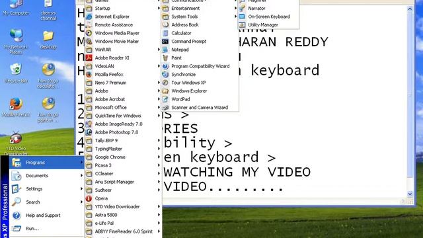
Task: Open Tally.ERP 9 entry
Action: [x=124, y=141]
